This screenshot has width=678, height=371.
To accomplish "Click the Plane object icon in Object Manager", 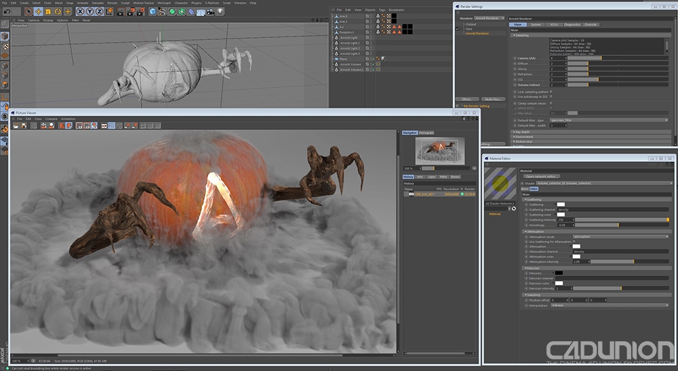I will click(336, 59).
